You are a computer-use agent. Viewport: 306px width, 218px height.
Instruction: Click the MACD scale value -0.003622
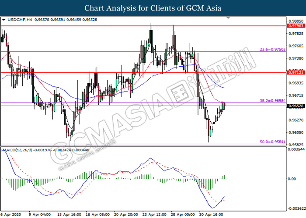click(297, 208)
